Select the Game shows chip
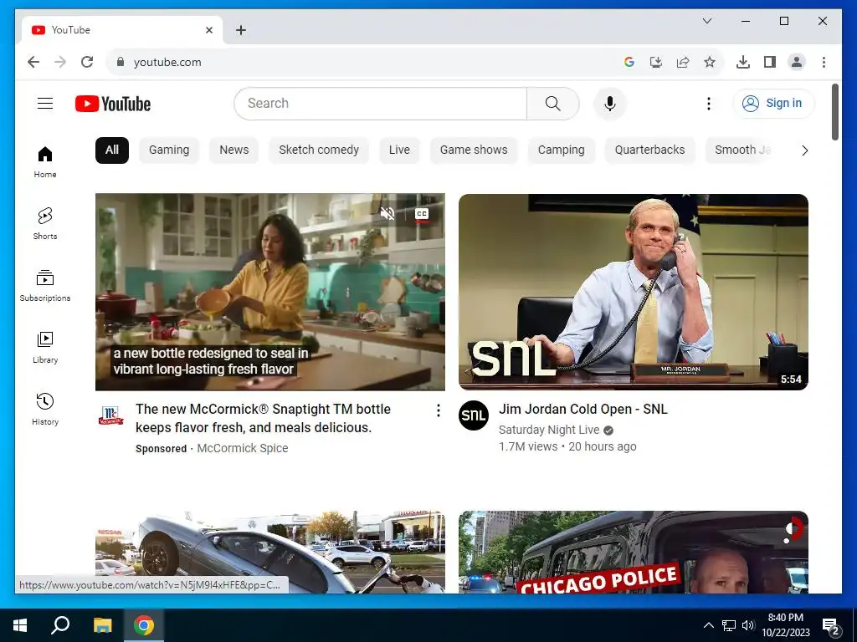 click(x=474, y=150)
